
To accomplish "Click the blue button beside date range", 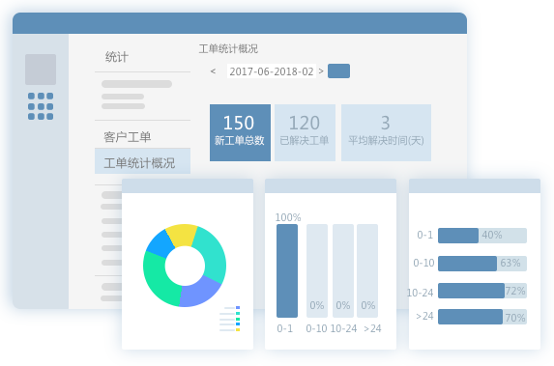I will (338, 70).
